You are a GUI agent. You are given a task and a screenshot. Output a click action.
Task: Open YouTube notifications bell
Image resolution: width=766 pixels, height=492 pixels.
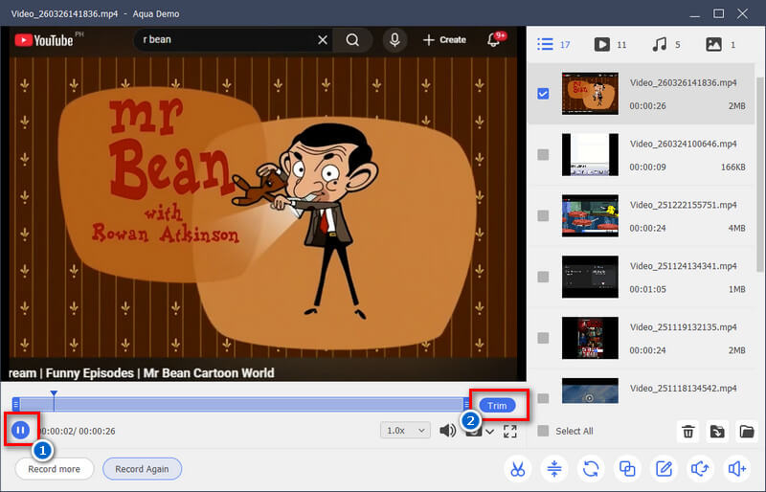(x=494, y=39)
